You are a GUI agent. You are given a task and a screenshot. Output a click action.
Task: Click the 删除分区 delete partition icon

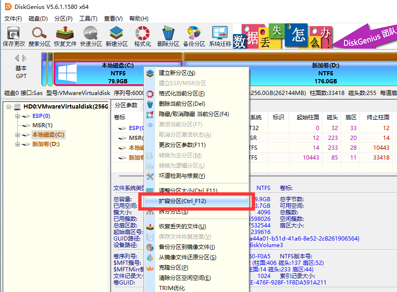pyautogui.click(x=168, y=36)
